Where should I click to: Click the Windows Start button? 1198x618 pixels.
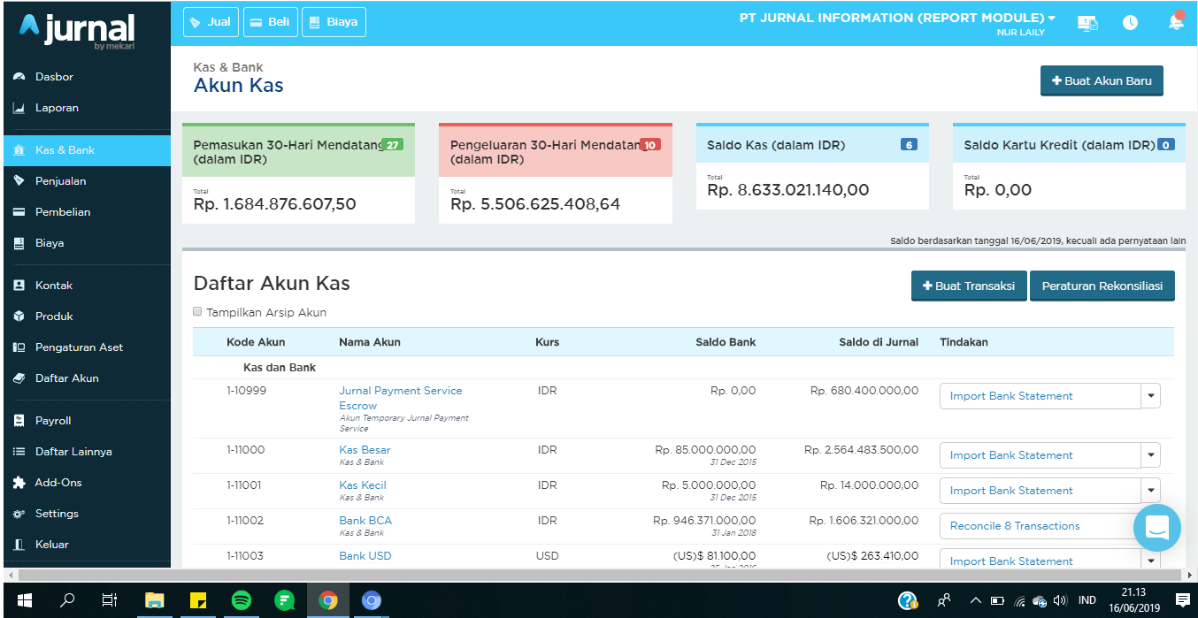pos(25,600)
